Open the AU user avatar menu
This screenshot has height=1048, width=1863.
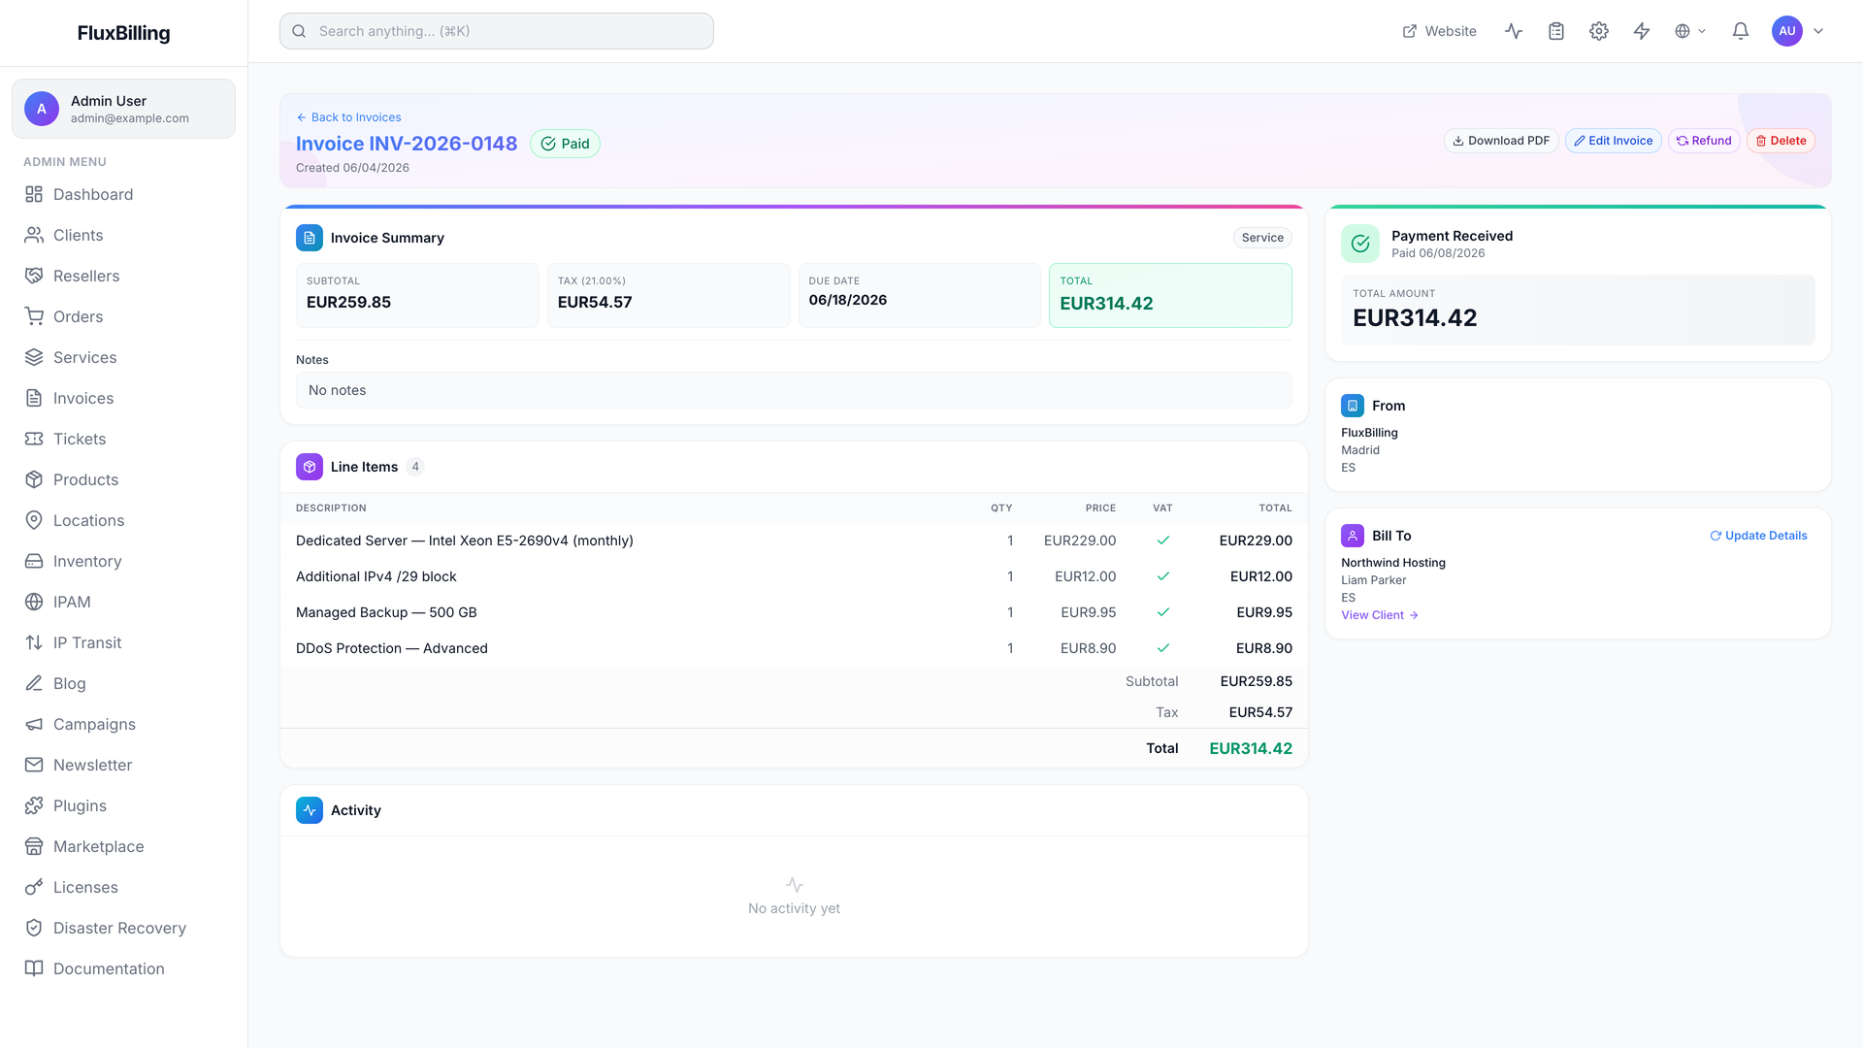pos(1798,31)
